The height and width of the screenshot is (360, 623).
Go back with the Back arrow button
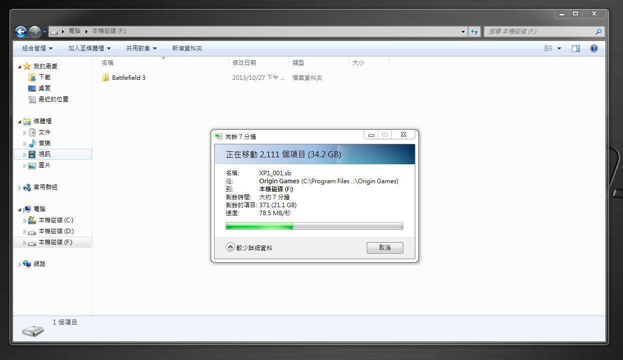point(21,31)
